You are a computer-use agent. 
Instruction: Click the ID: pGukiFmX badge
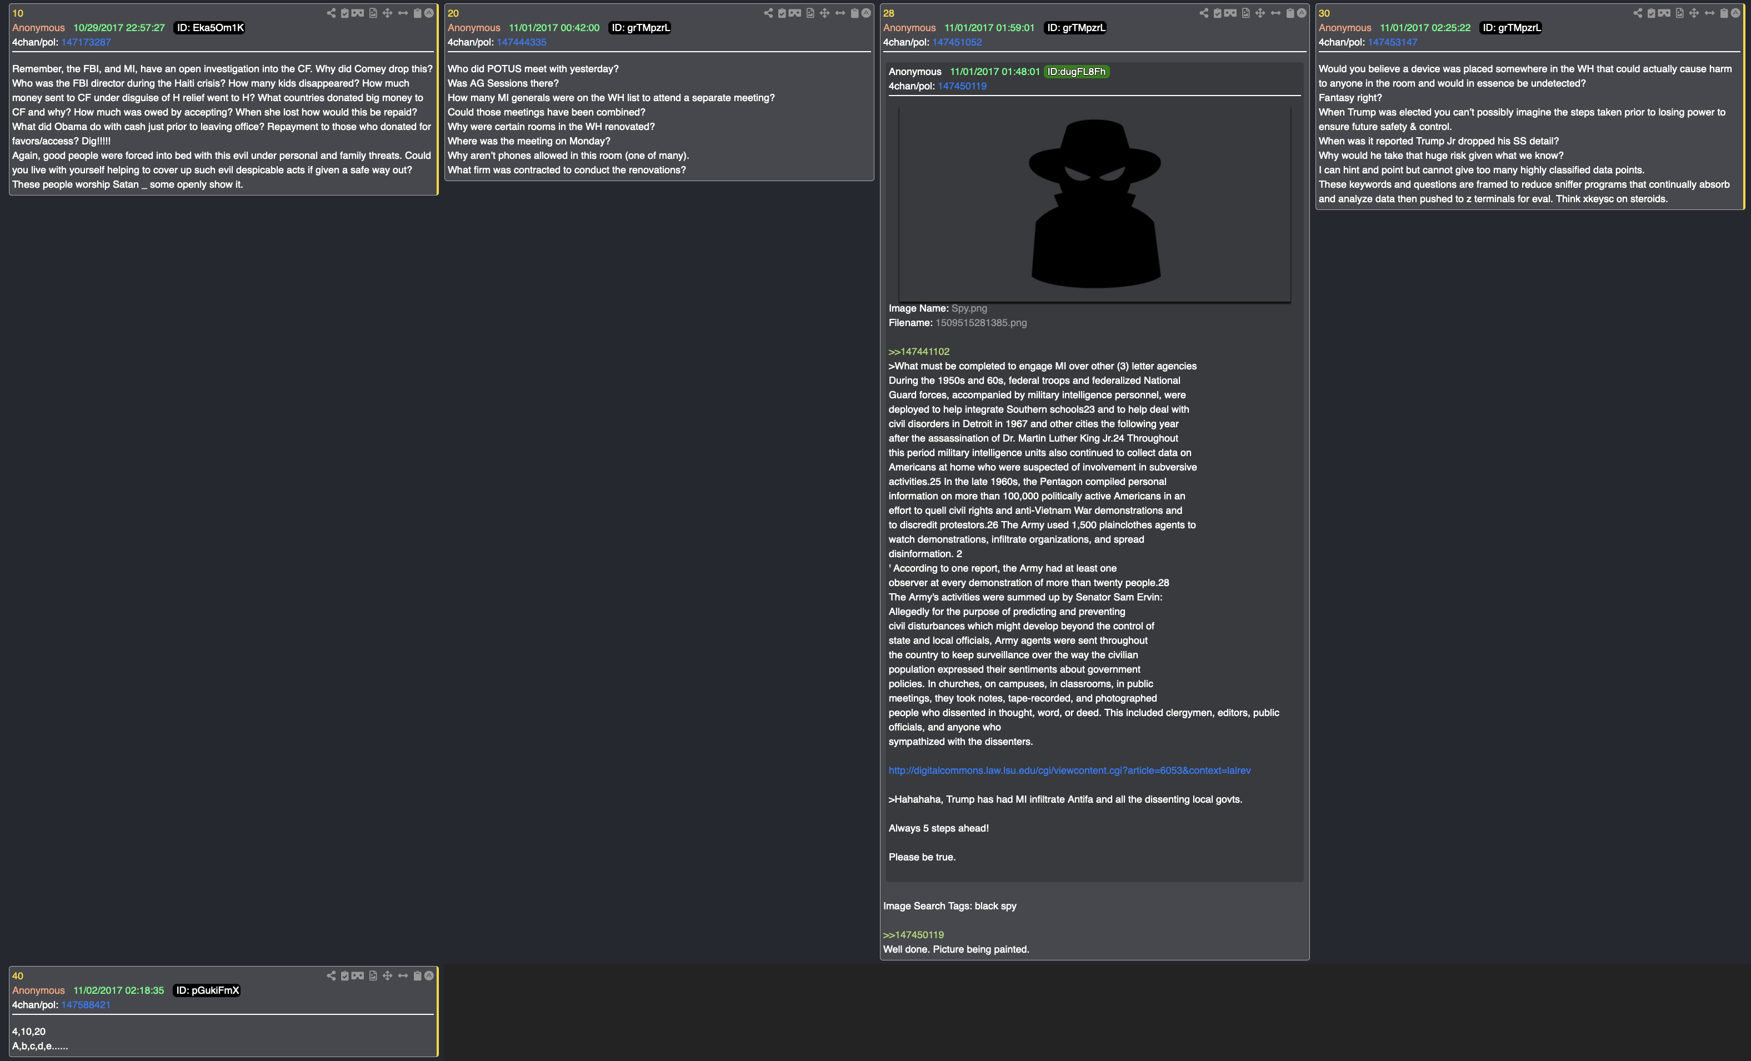tap(208, 990)
